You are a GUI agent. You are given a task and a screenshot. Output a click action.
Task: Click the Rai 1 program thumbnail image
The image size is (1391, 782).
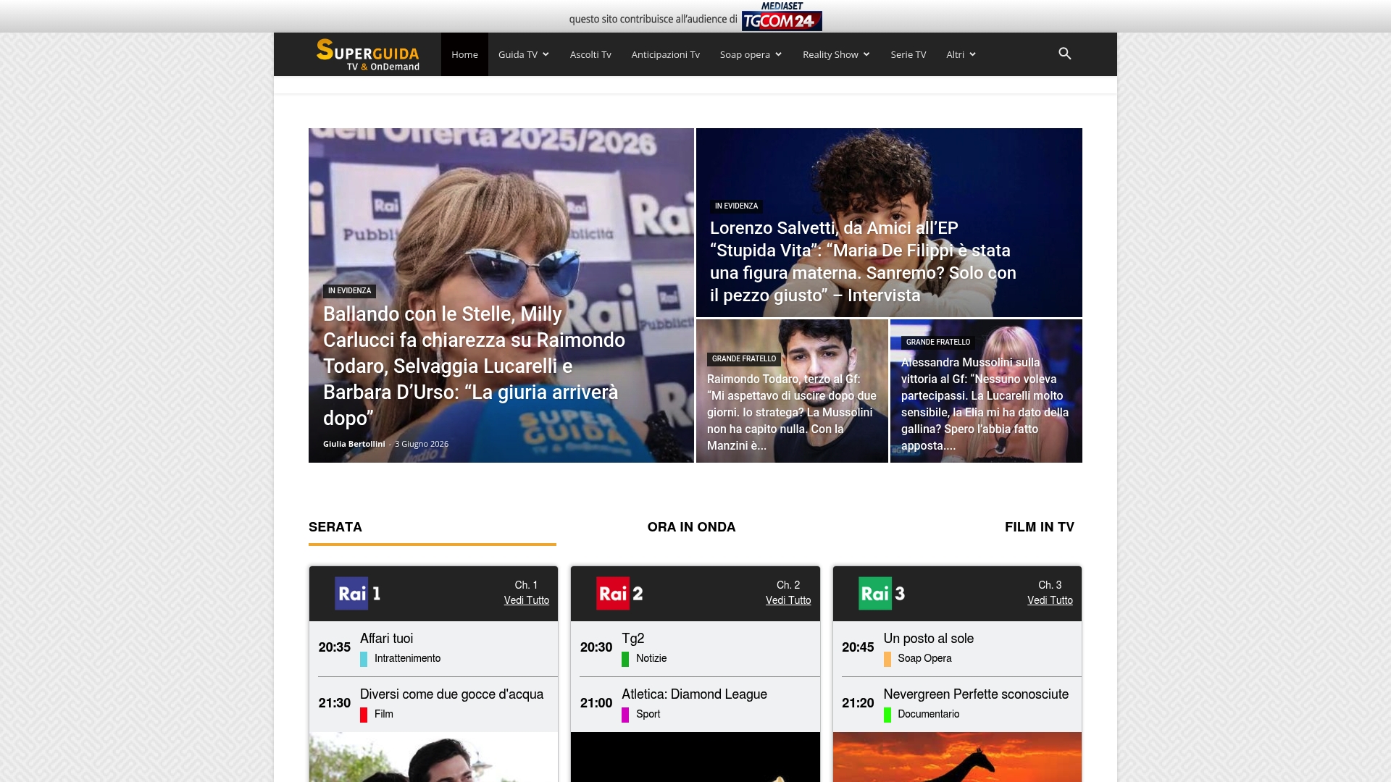[x=433, y=757]
